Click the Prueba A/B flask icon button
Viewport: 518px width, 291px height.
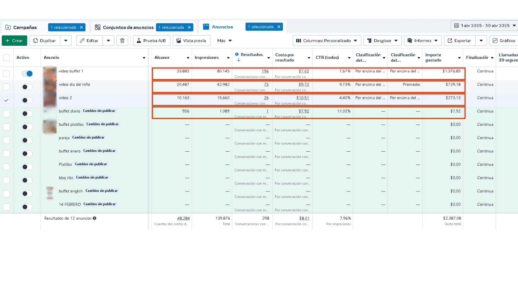pos(151,41)
